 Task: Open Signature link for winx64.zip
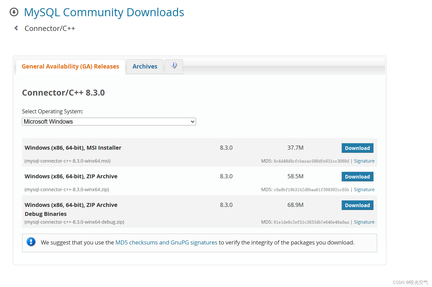tap(364, 190)
